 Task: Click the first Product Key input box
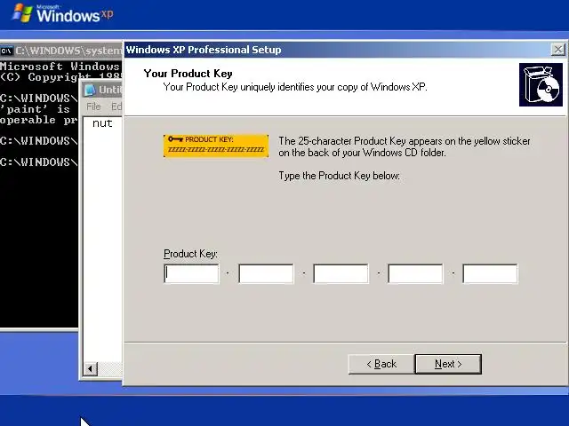tap(191, 273)
